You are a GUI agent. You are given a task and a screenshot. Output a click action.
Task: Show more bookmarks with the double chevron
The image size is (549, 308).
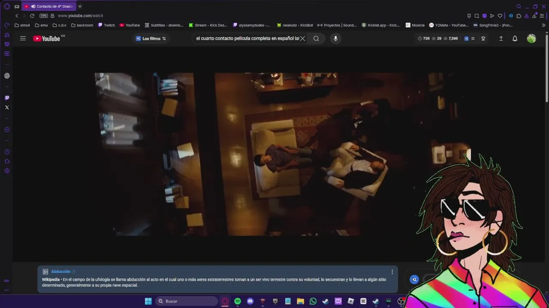(x=543, y=25)
